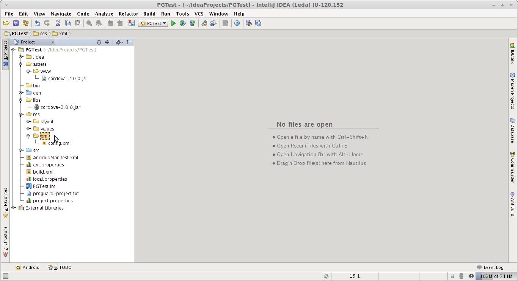Click the Scroll from Source target icon
This screenshot has width=518, height=281.
99,42
